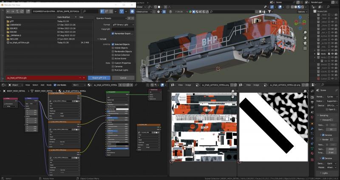Check the Active Scene option
340x180 pixels.
tap(113, 58)
